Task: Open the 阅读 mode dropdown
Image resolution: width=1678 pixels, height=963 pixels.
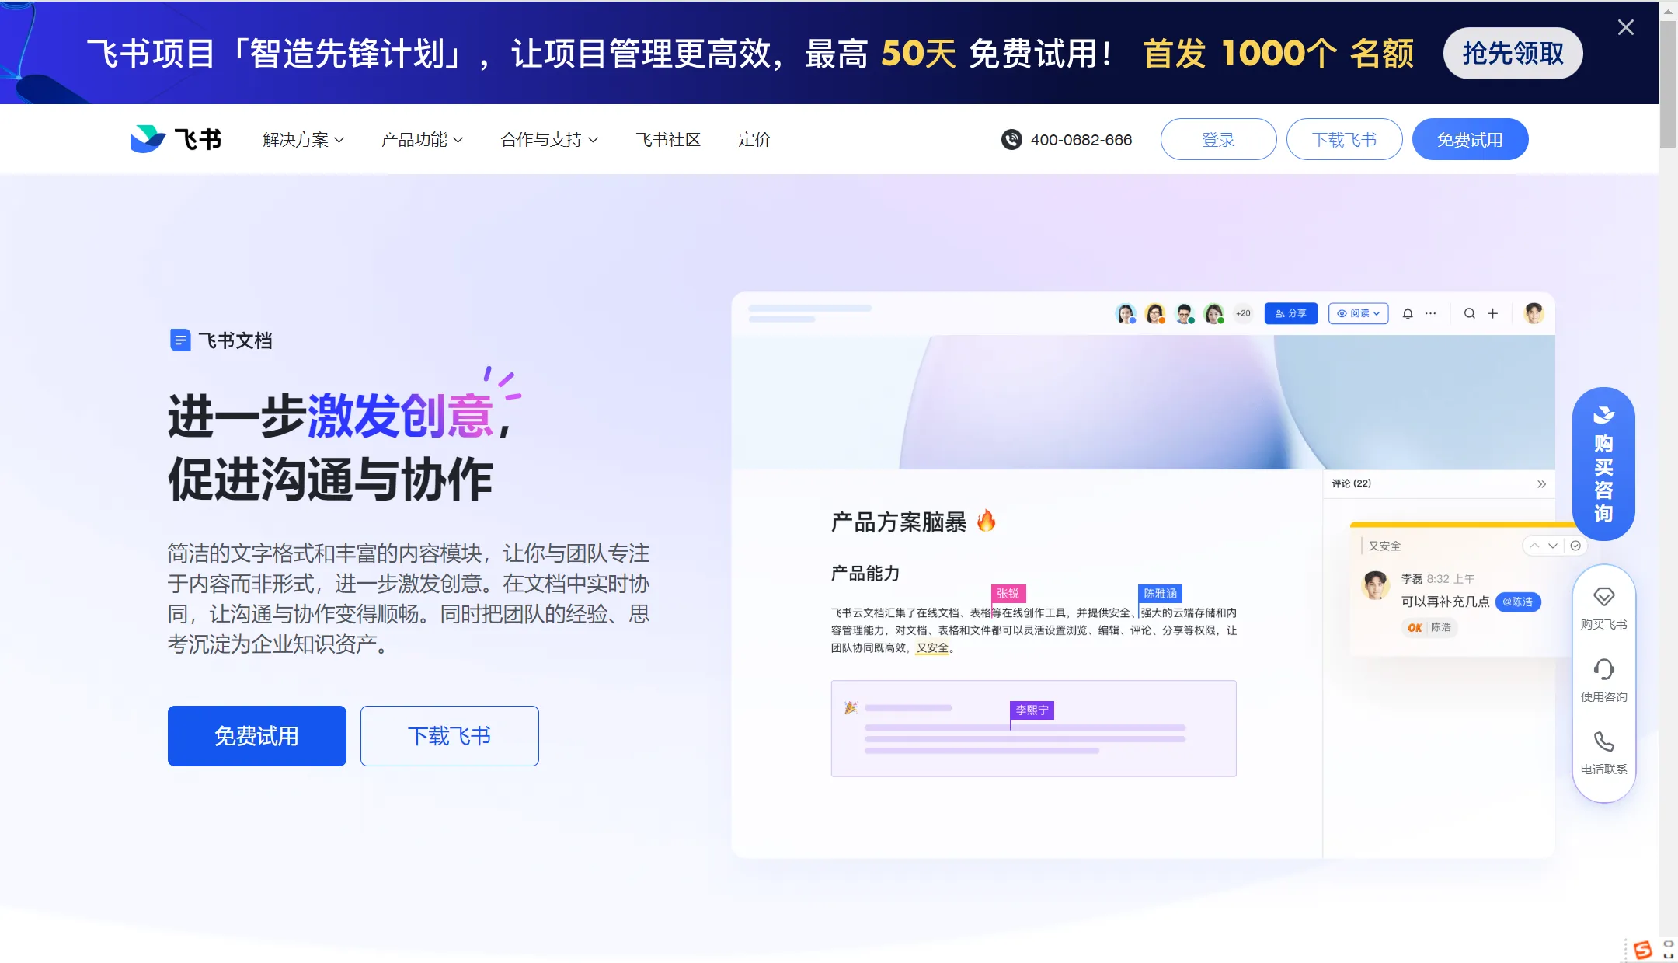Action: 1359,313
